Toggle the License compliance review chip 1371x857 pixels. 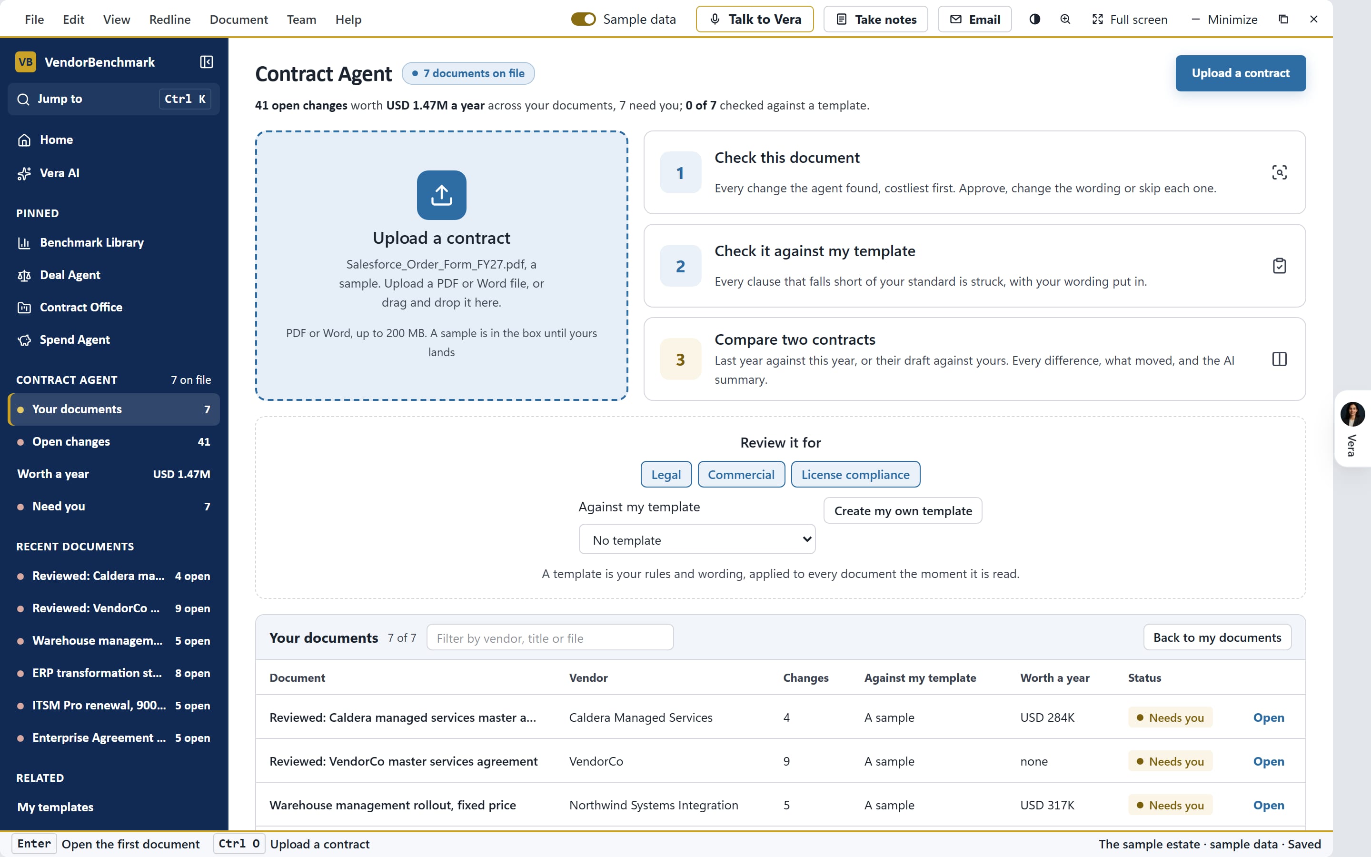click(855, 474)
